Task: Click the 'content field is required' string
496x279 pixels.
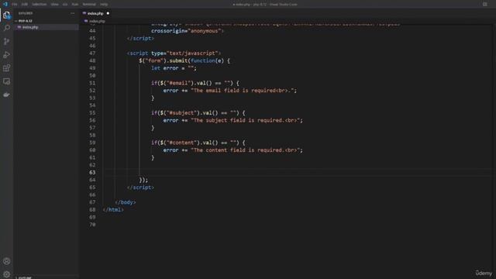Action: 246,150
